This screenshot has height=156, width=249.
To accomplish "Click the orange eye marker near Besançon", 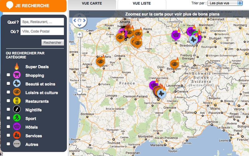I will coord(175,64).
